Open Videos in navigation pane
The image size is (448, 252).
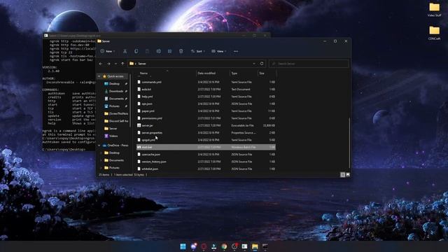113,136
